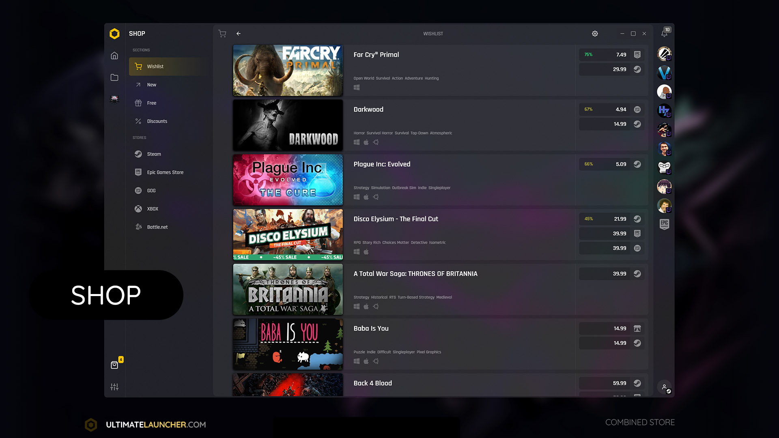Click the Outbreak Sim tag
This screenshot has height=438, width=779.
coord(404,188)
